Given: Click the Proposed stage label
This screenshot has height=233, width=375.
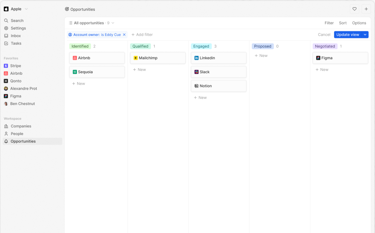Looking at the screenshot, I should 263,46.
